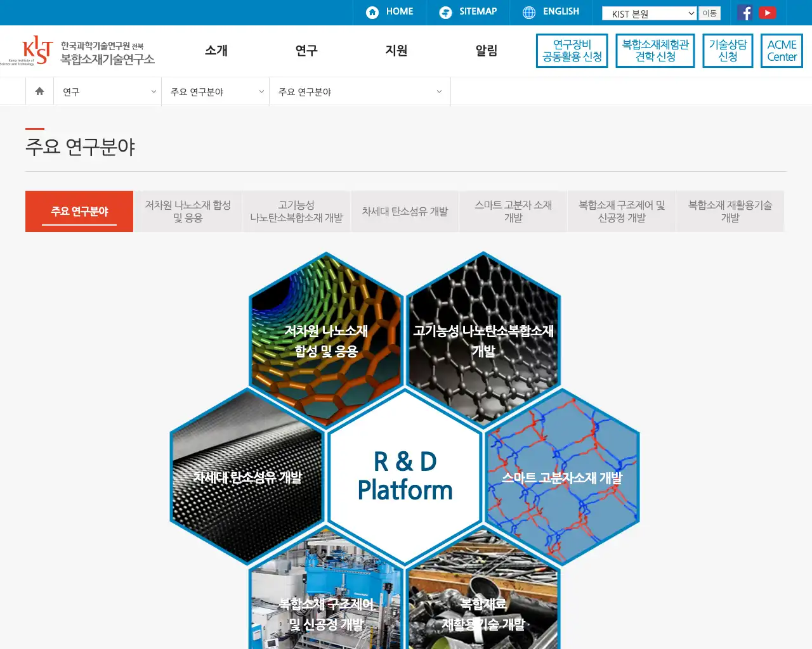Open the 지원 main menu
Screen dimensions: 812x649
point(396,51)
